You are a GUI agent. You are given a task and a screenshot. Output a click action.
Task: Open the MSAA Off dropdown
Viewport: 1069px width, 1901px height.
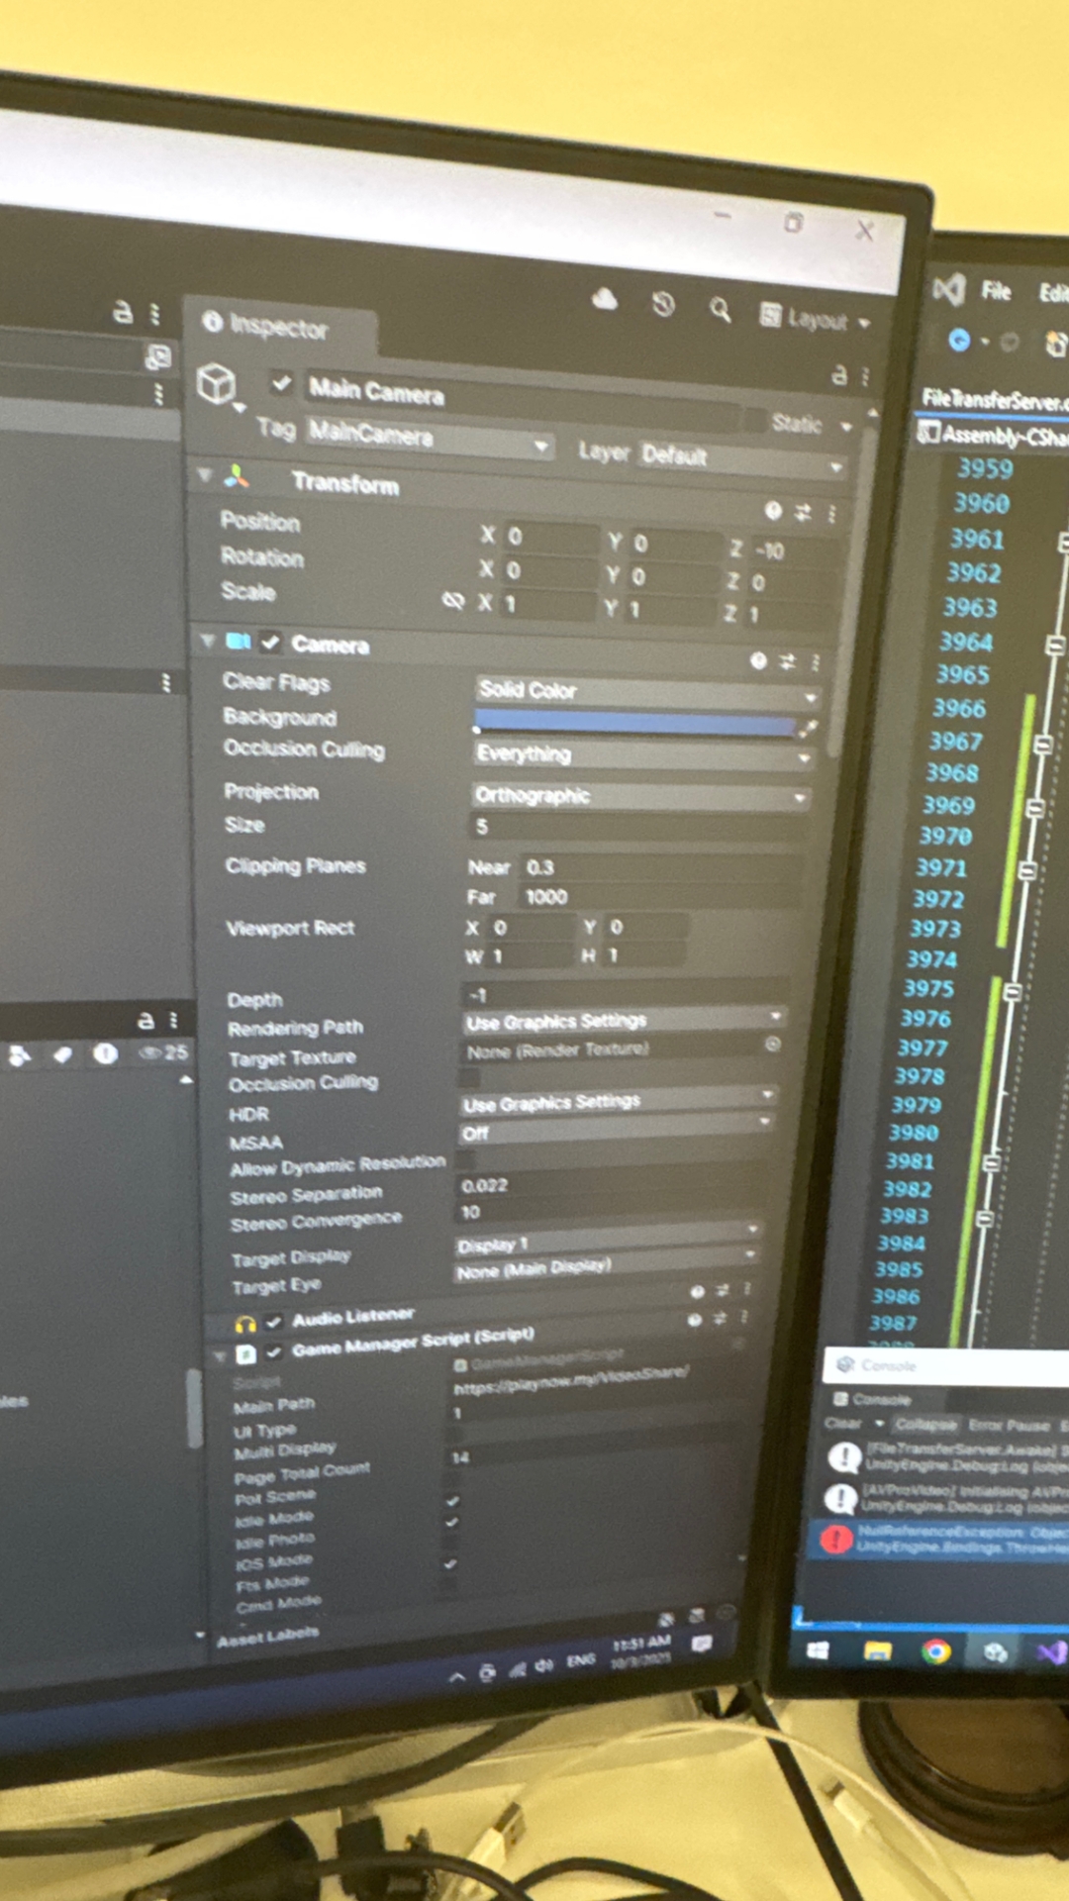tap(615, 1128)
